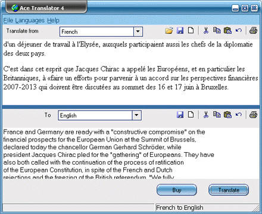Maximize the Ace Translator window
This screenshot has width=262, height=214.
245,8
